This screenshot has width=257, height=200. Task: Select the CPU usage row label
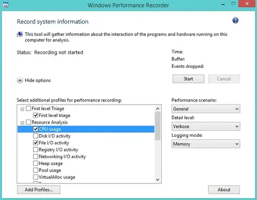[x=50, y=129]
